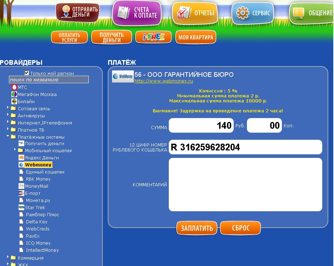Click the Билайн provider icon
The width and height of the screenshot is (334, 266).
[14, 101]
